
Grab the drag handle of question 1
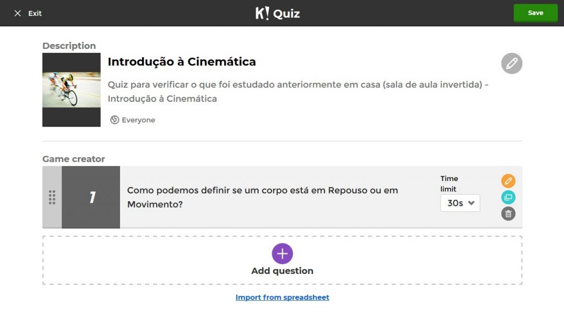pyautogui.click(x=52, y=197)
